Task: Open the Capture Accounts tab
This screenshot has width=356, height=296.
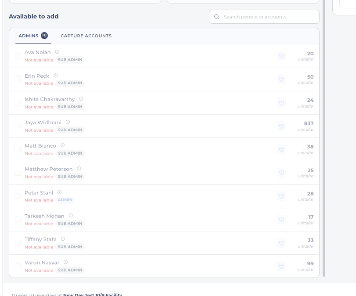Action: click(86, 36)
